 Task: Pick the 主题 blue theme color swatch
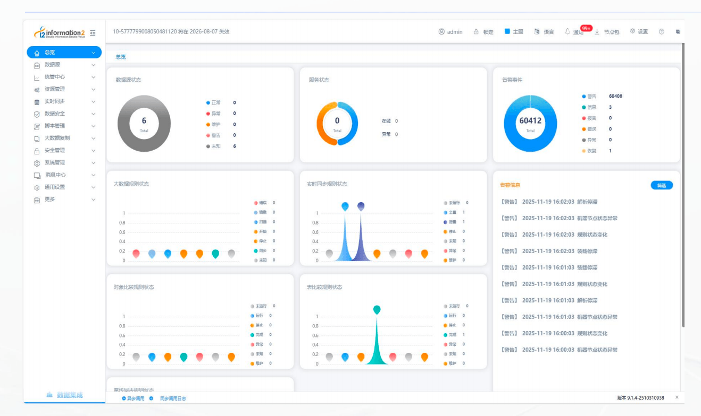(x=507, y=31)
